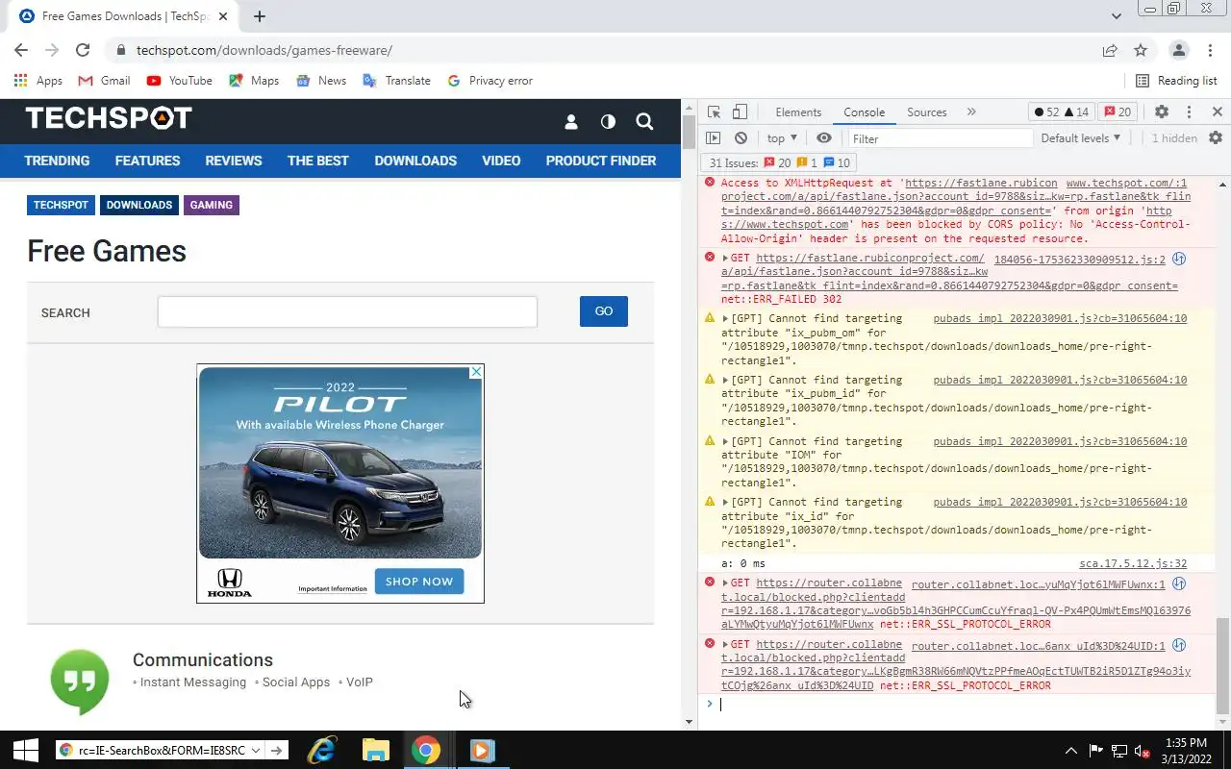Switch to the Console tab
This screenshot has height=769, width=1231.
coord(864,112)
